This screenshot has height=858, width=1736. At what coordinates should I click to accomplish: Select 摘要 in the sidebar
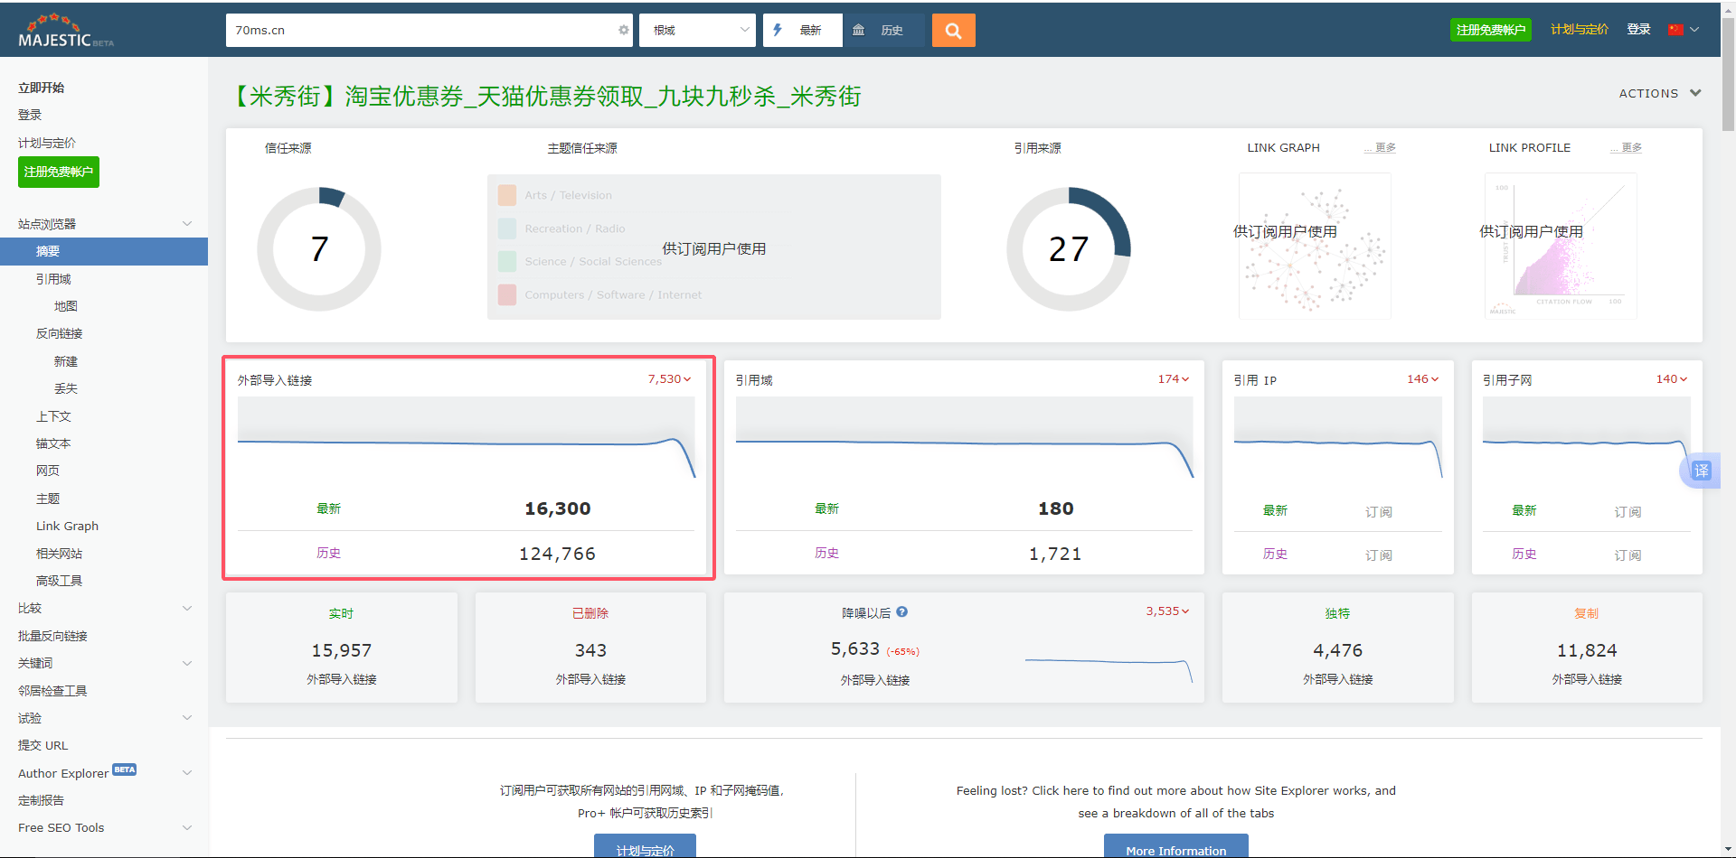coord(104,251)
